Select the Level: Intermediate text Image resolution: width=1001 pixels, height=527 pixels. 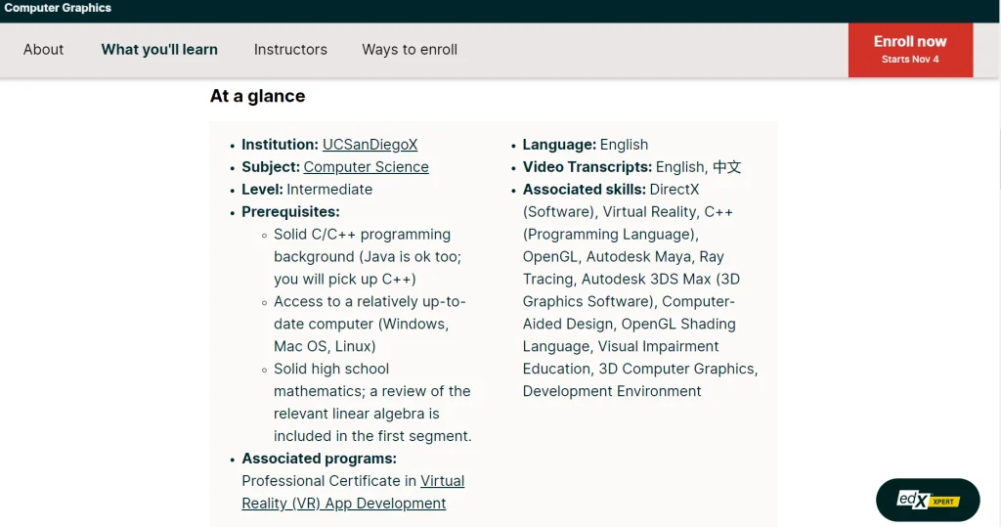tap(307, 190)
